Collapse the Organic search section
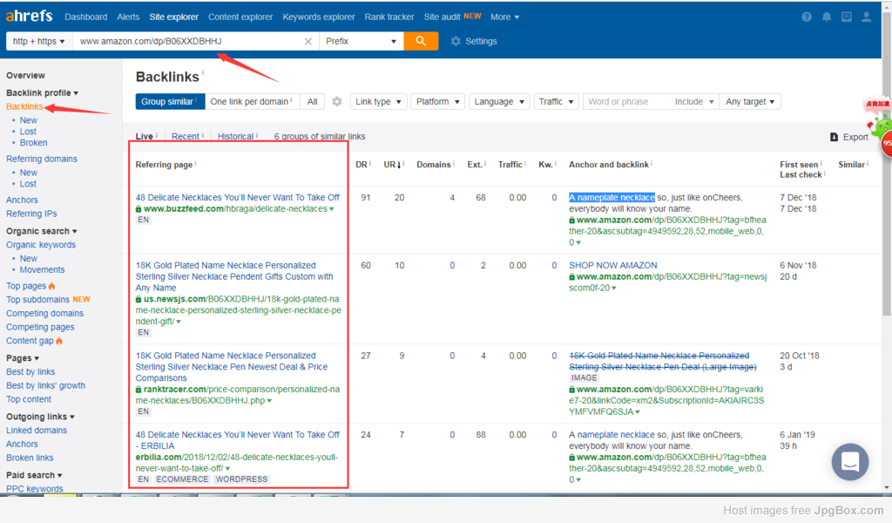Screen dimensions: 892x523 (x=42, y=231)
